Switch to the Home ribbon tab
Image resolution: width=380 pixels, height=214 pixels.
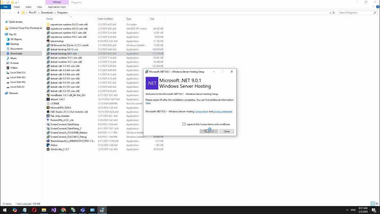click(17, 7)
